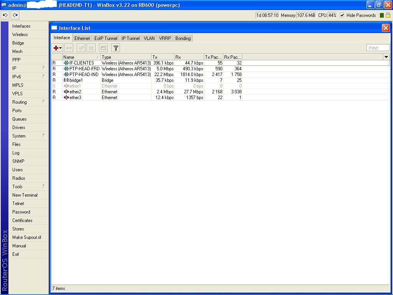Sort by the Name column header

81,57
